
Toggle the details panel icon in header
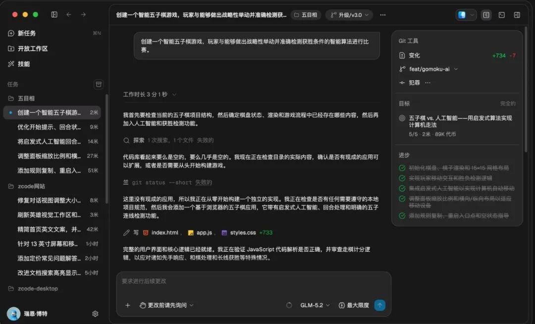click(486, 15)
